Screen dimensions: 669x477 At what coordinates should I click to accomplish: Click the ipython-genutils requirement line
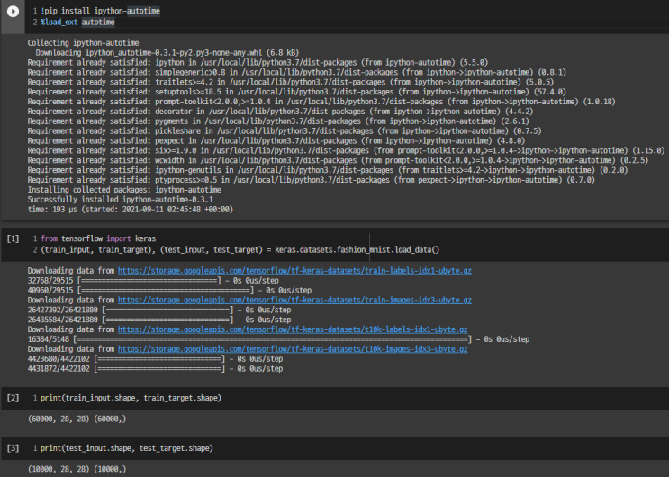tap(328, 170)
